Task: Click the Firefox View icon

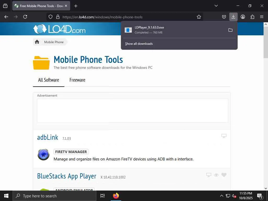Action: pyautogui.click(x=5, y=6)
